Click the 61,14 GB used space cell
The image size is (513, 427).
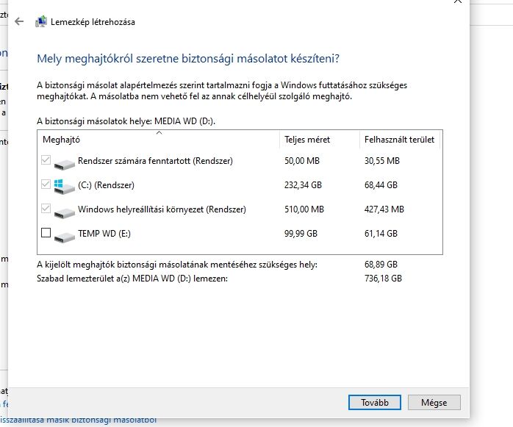(381, 234)
